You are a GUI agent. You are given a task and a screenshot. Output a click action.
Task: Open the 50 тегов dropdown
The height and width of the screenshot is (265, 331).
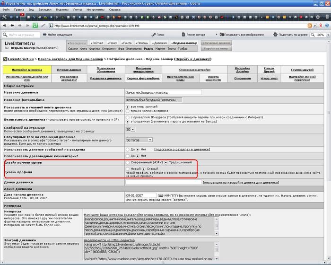coord(139,140)
